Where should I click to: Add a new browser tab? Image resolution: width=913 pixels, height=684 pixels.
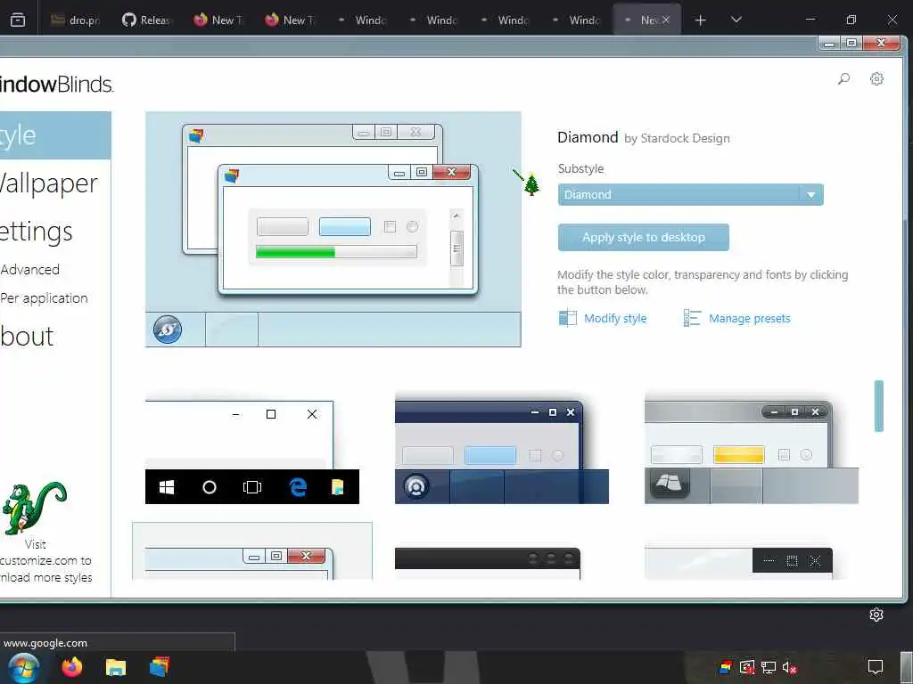coord(701,20)
